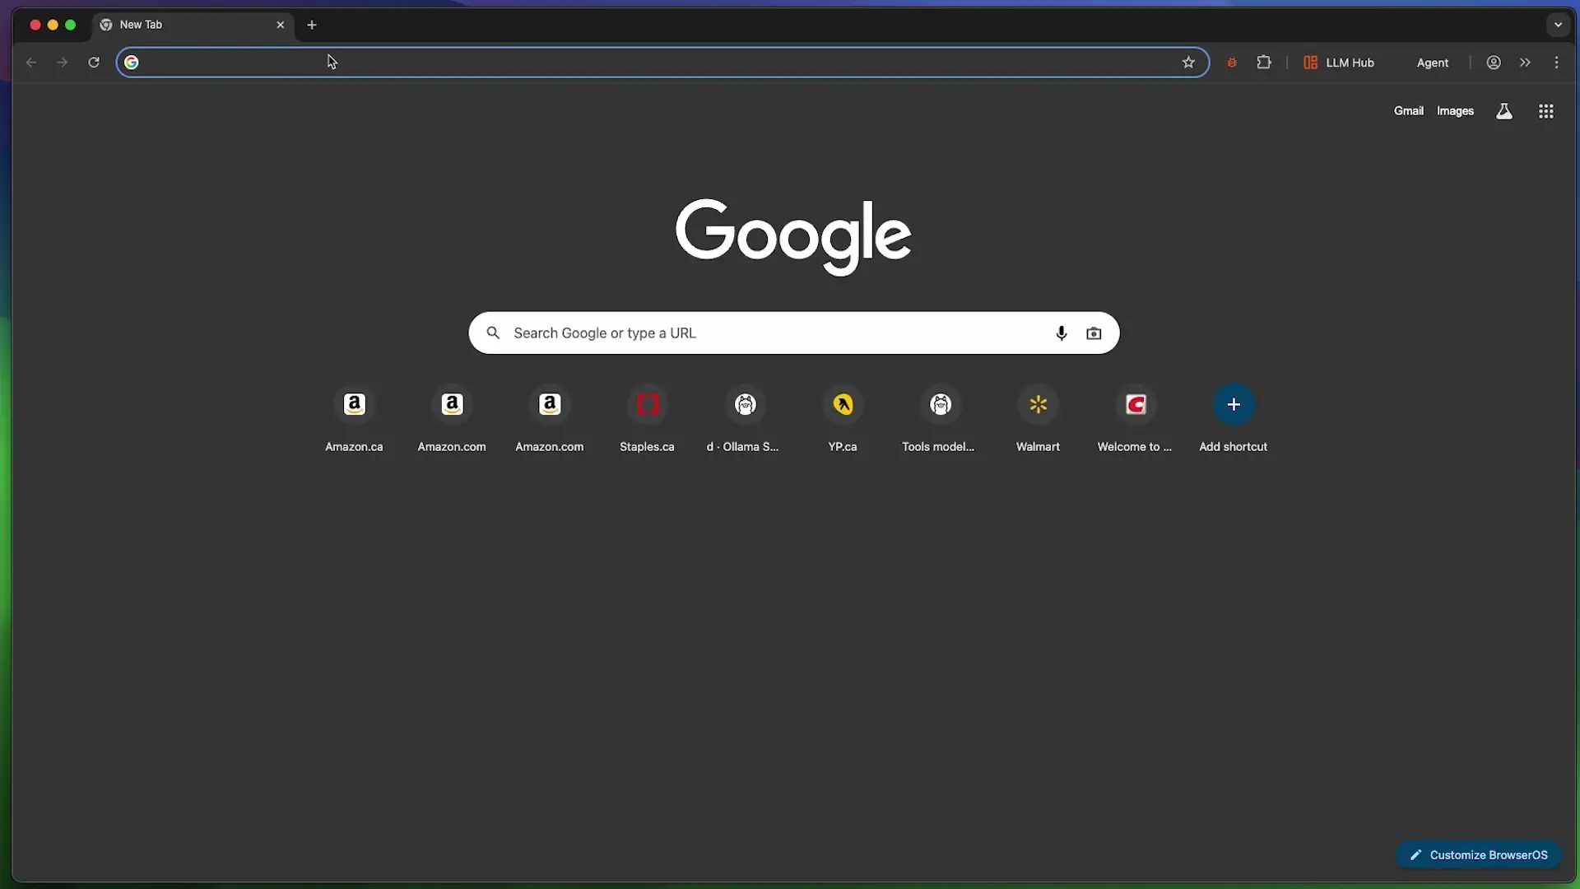Open Images link
1580x889 pixels.
coord(1455,111)
